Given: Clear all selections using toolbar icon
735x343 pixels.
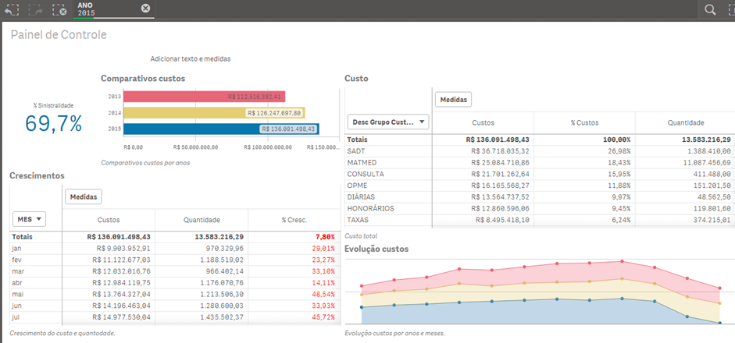Looking at the screenshot, I should point(59,9).
